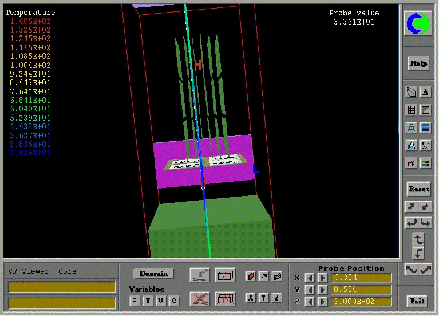The image size is (439, 316).
Task: Set slice plane to X direction
Action: click(250, 298)
